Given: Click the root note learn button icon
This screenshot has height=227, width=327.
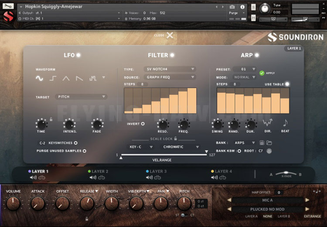Looking at the screenshot, I should click(269, 151).
